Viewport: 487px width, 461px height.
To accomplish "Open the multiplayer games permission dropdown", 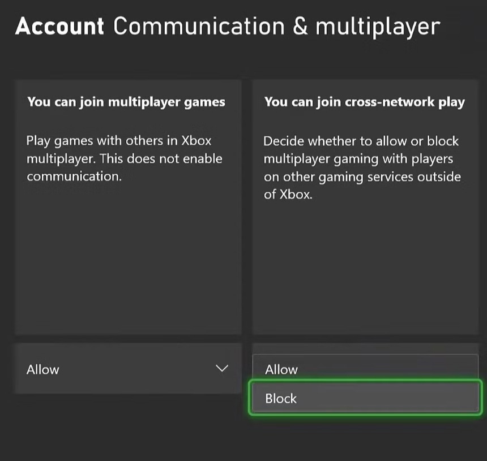I will 127,369.
